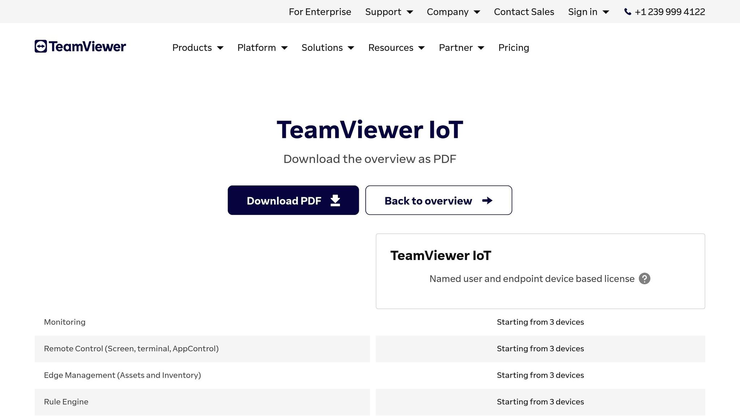
Task: Expand the Platform menu
Action: (262, 48)
